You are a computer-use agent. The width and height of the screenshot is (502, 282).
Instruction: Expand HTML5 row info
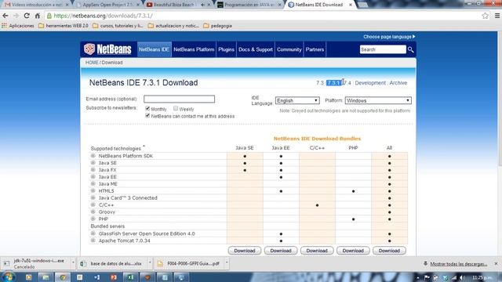[93, 190]
